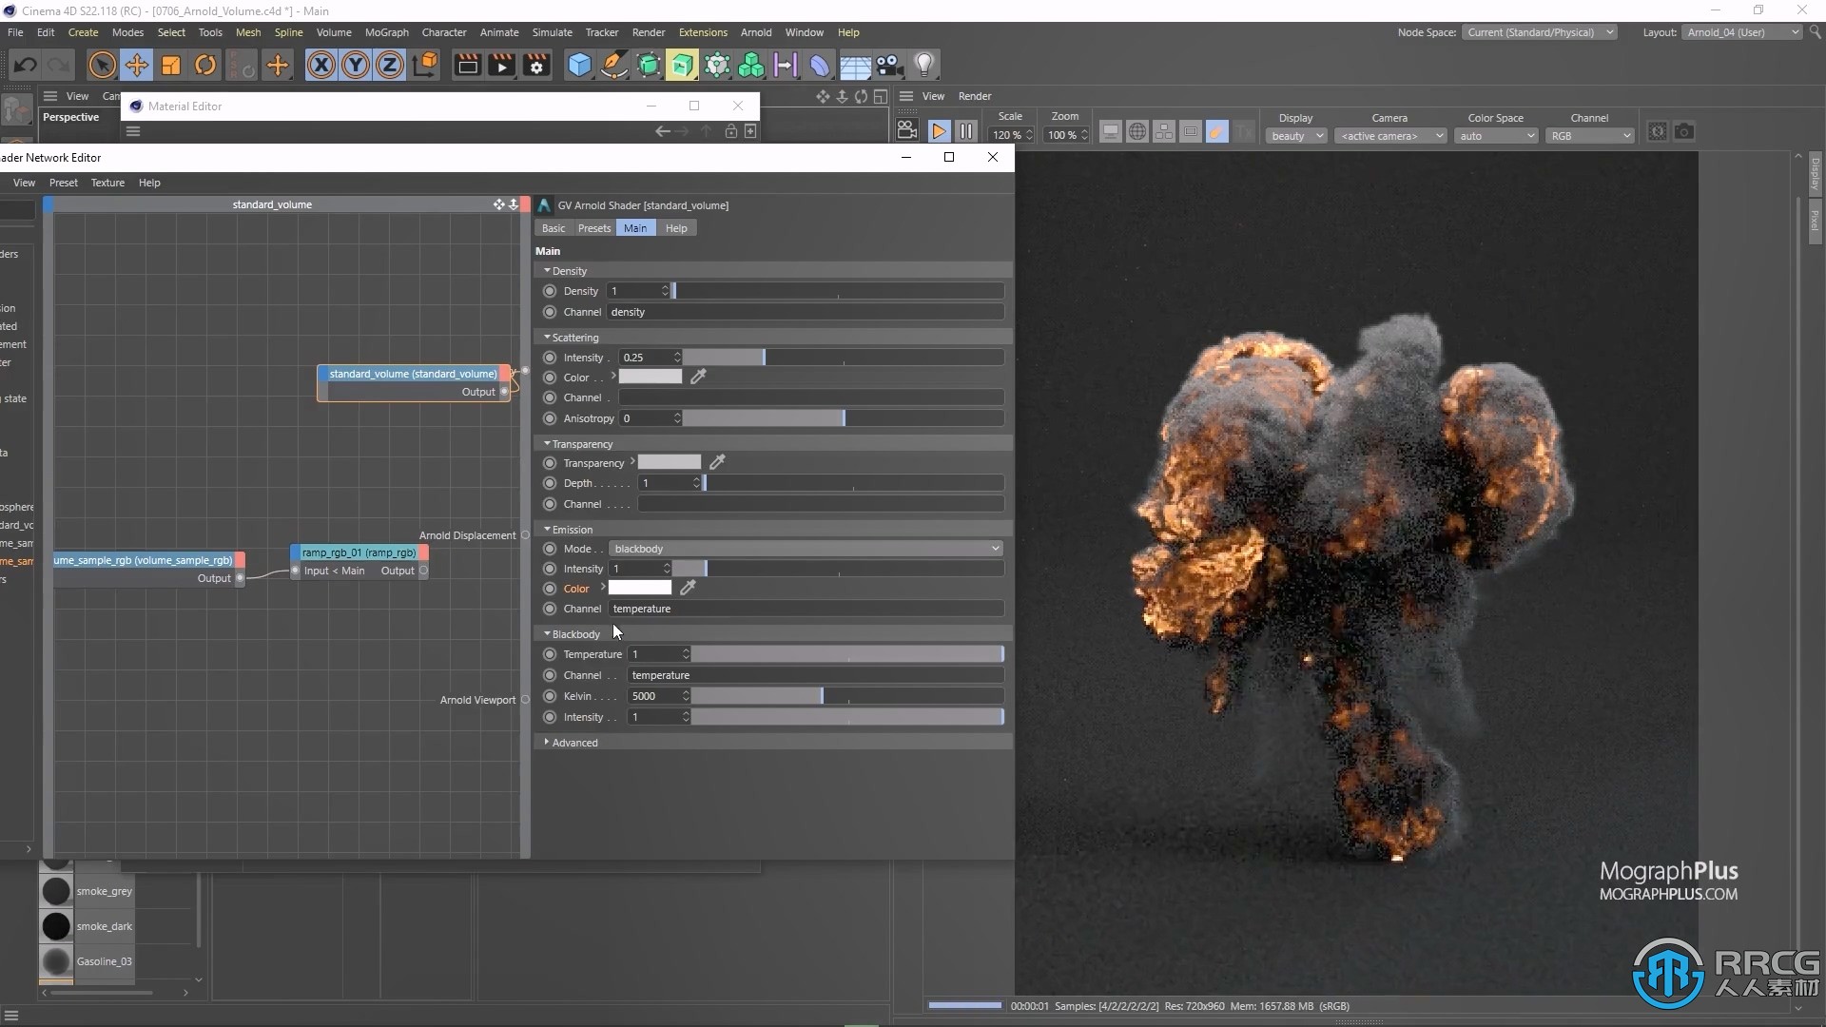Switch to the Basic tab
This screenshot has height=1027, width=1826.
554,228
